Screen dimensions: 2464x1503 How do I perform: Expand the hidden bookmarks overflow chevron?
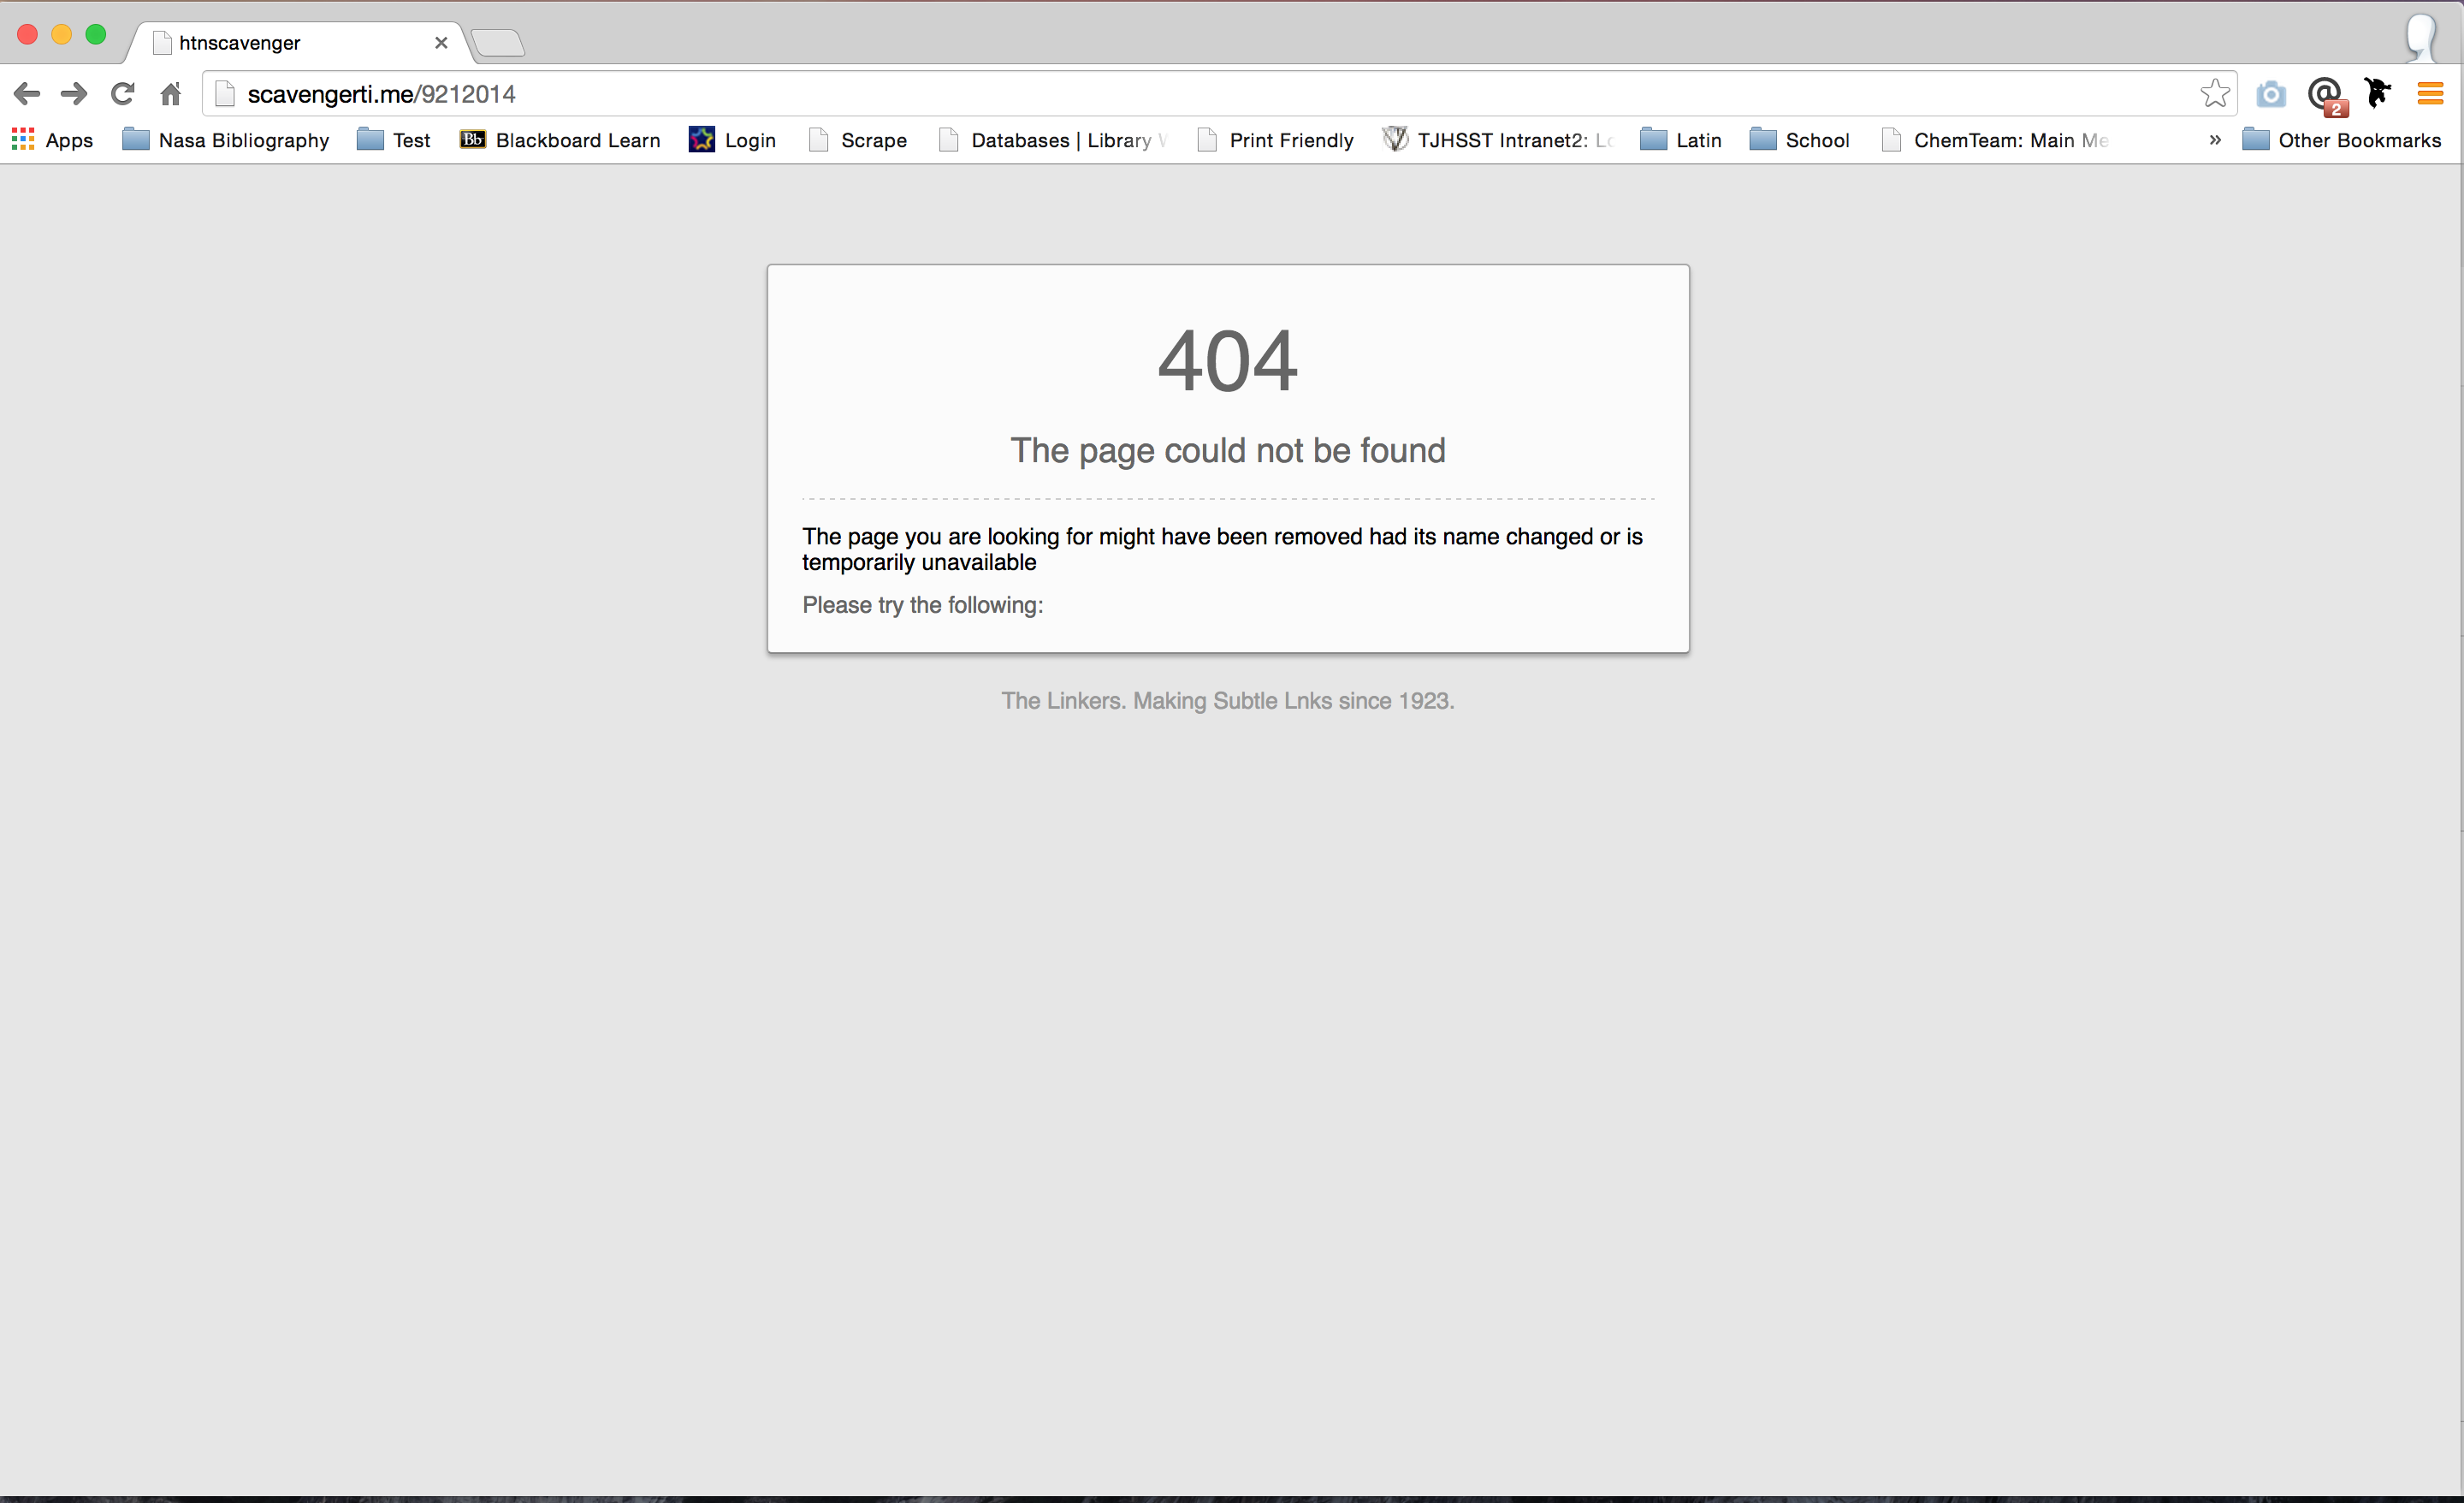point(2215,140)
